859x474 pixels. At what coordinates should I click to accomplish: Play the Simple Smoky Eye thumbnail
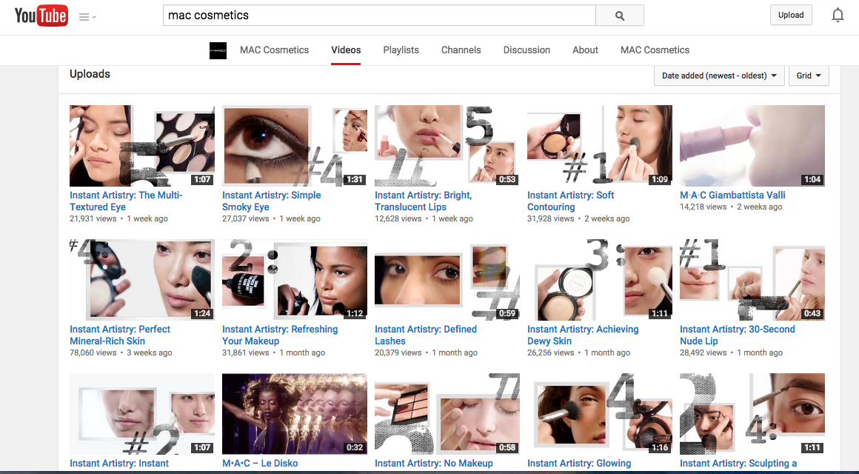point(294,146)
